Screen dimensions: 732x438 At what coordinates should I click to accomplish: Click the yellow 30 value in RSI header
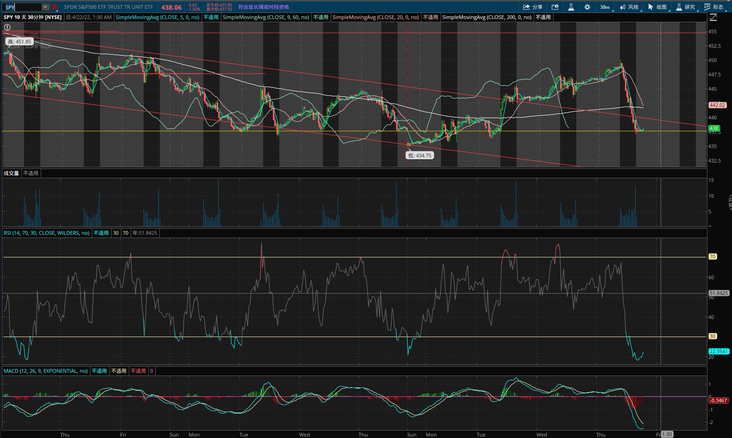point(116,233)
